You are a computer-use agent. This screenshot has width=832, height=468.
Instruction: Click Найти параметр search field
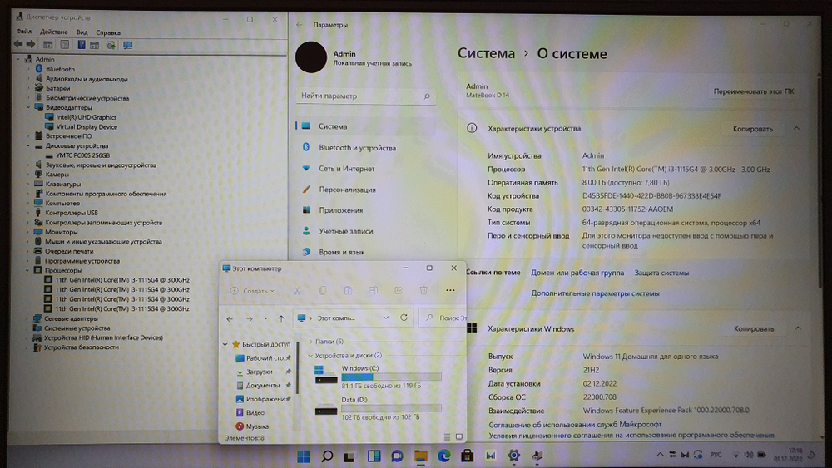click(365, 96)
